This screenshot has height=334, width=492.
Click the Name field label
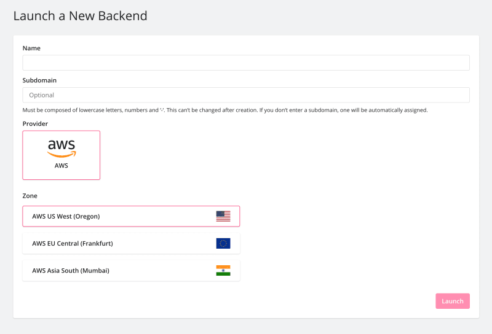pyautogui.click(x=31, y=49)
